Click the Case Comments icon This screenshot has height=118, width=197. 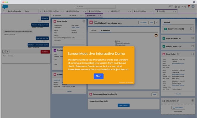[165, 29]
